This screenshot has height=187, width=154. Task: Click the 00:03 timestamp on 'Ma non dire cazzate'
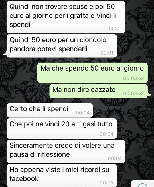click(x=130, y=93)
